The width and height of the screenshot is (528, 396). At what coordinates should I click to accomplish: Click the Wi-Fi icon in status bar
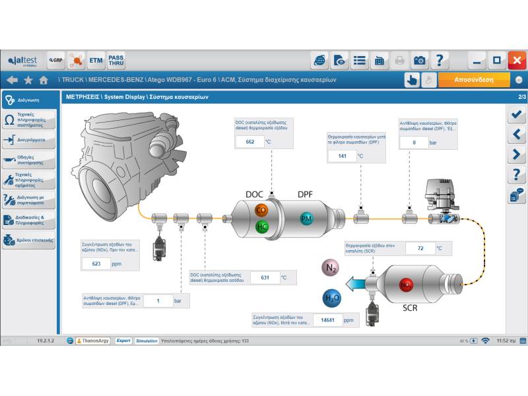pyautogui.click(x=485, y=341)
